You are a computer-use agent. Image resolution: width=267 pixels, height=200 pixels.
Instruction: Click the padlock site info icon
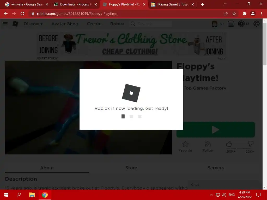pos(33,14)
